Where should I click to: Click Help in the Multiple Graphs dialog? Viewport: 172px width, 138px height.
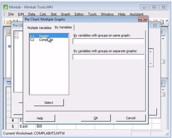pos(40,118)
